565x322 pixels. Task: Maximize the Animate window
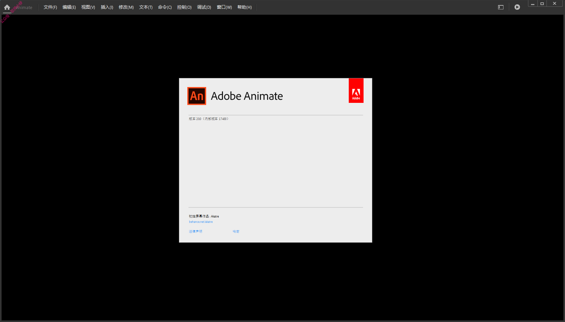click(x=542, y=4)
